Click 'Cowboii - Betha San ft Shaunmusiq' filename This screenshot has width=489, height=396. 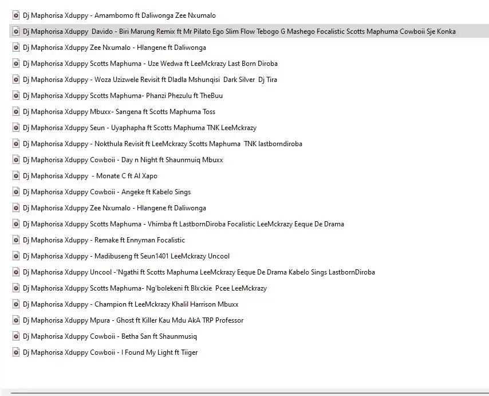point(110,336)
